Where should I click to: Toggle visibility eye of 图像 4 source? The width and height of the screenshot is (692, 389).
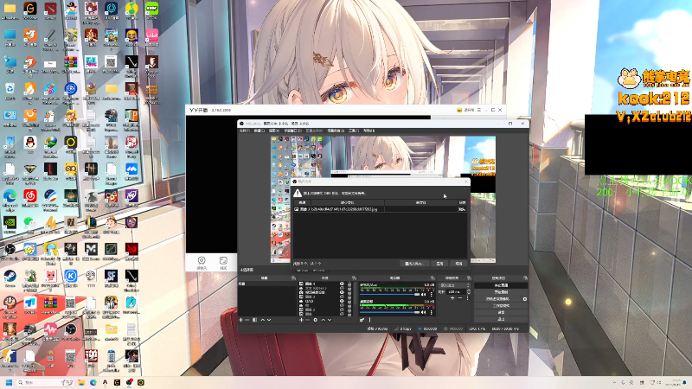[x=342, y=284]
